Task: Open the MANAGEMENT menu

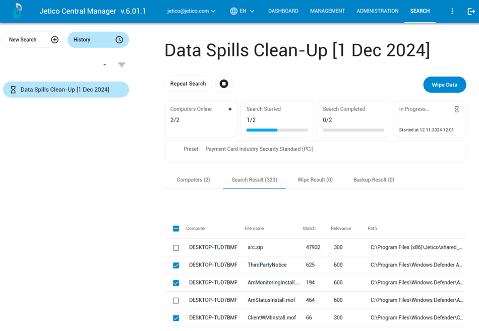Action: click(x=327, y=11)
